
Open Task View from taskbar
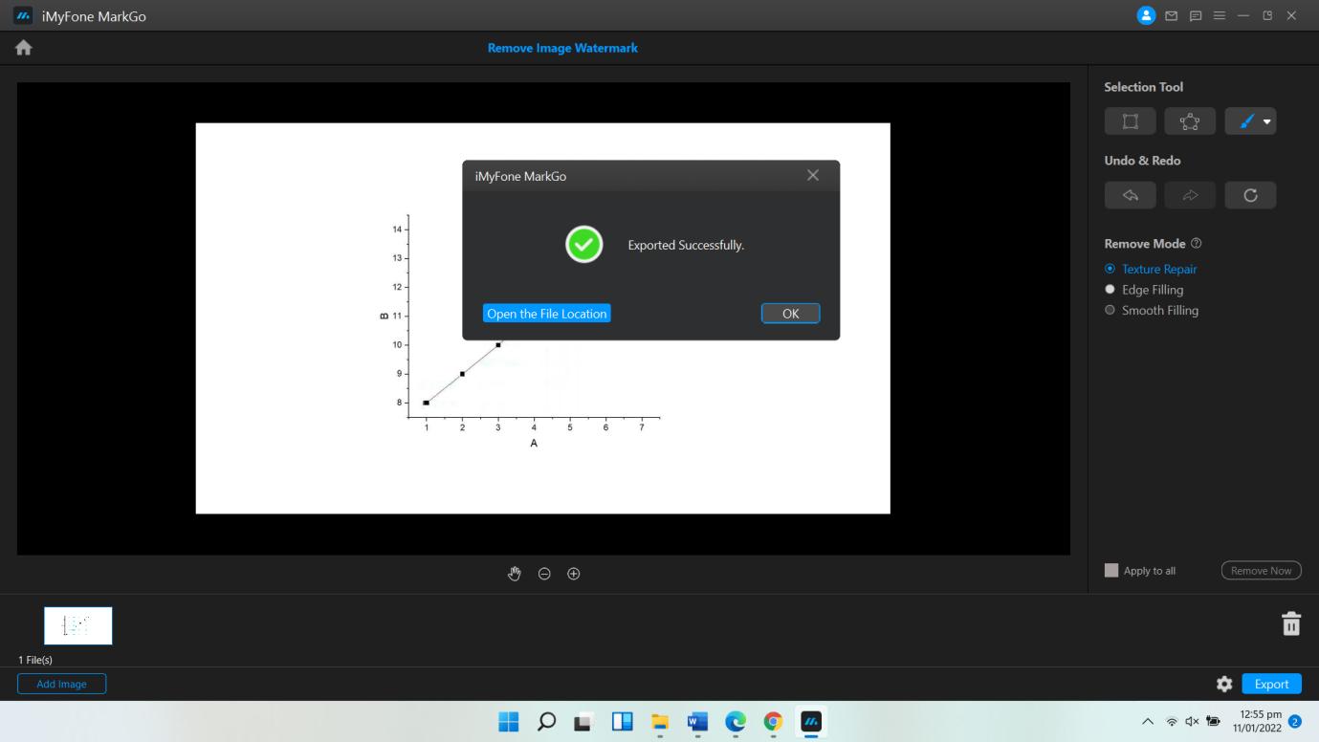pos(583,722)
